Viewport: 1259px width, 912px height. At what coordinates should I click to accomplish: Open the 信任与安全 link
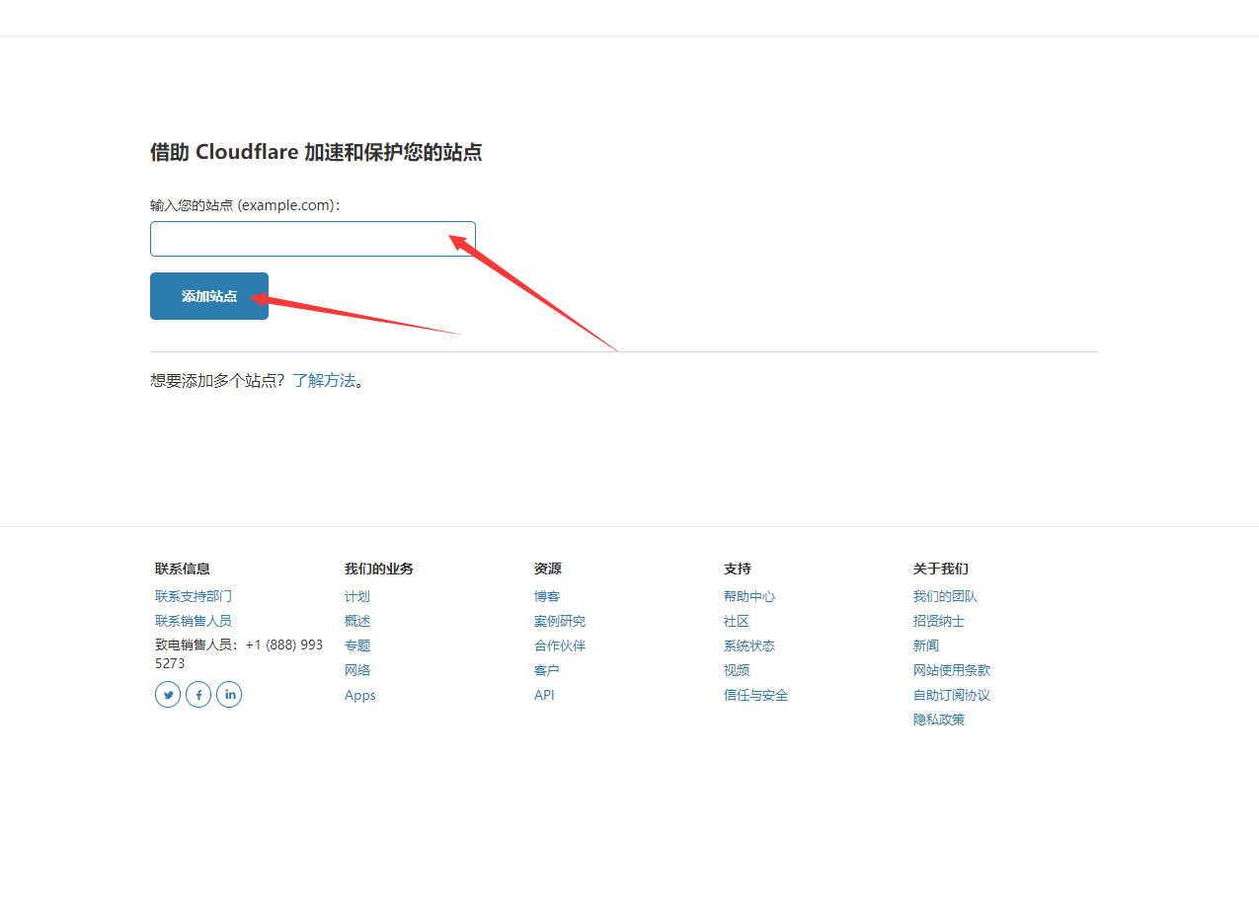click(755, 695)
